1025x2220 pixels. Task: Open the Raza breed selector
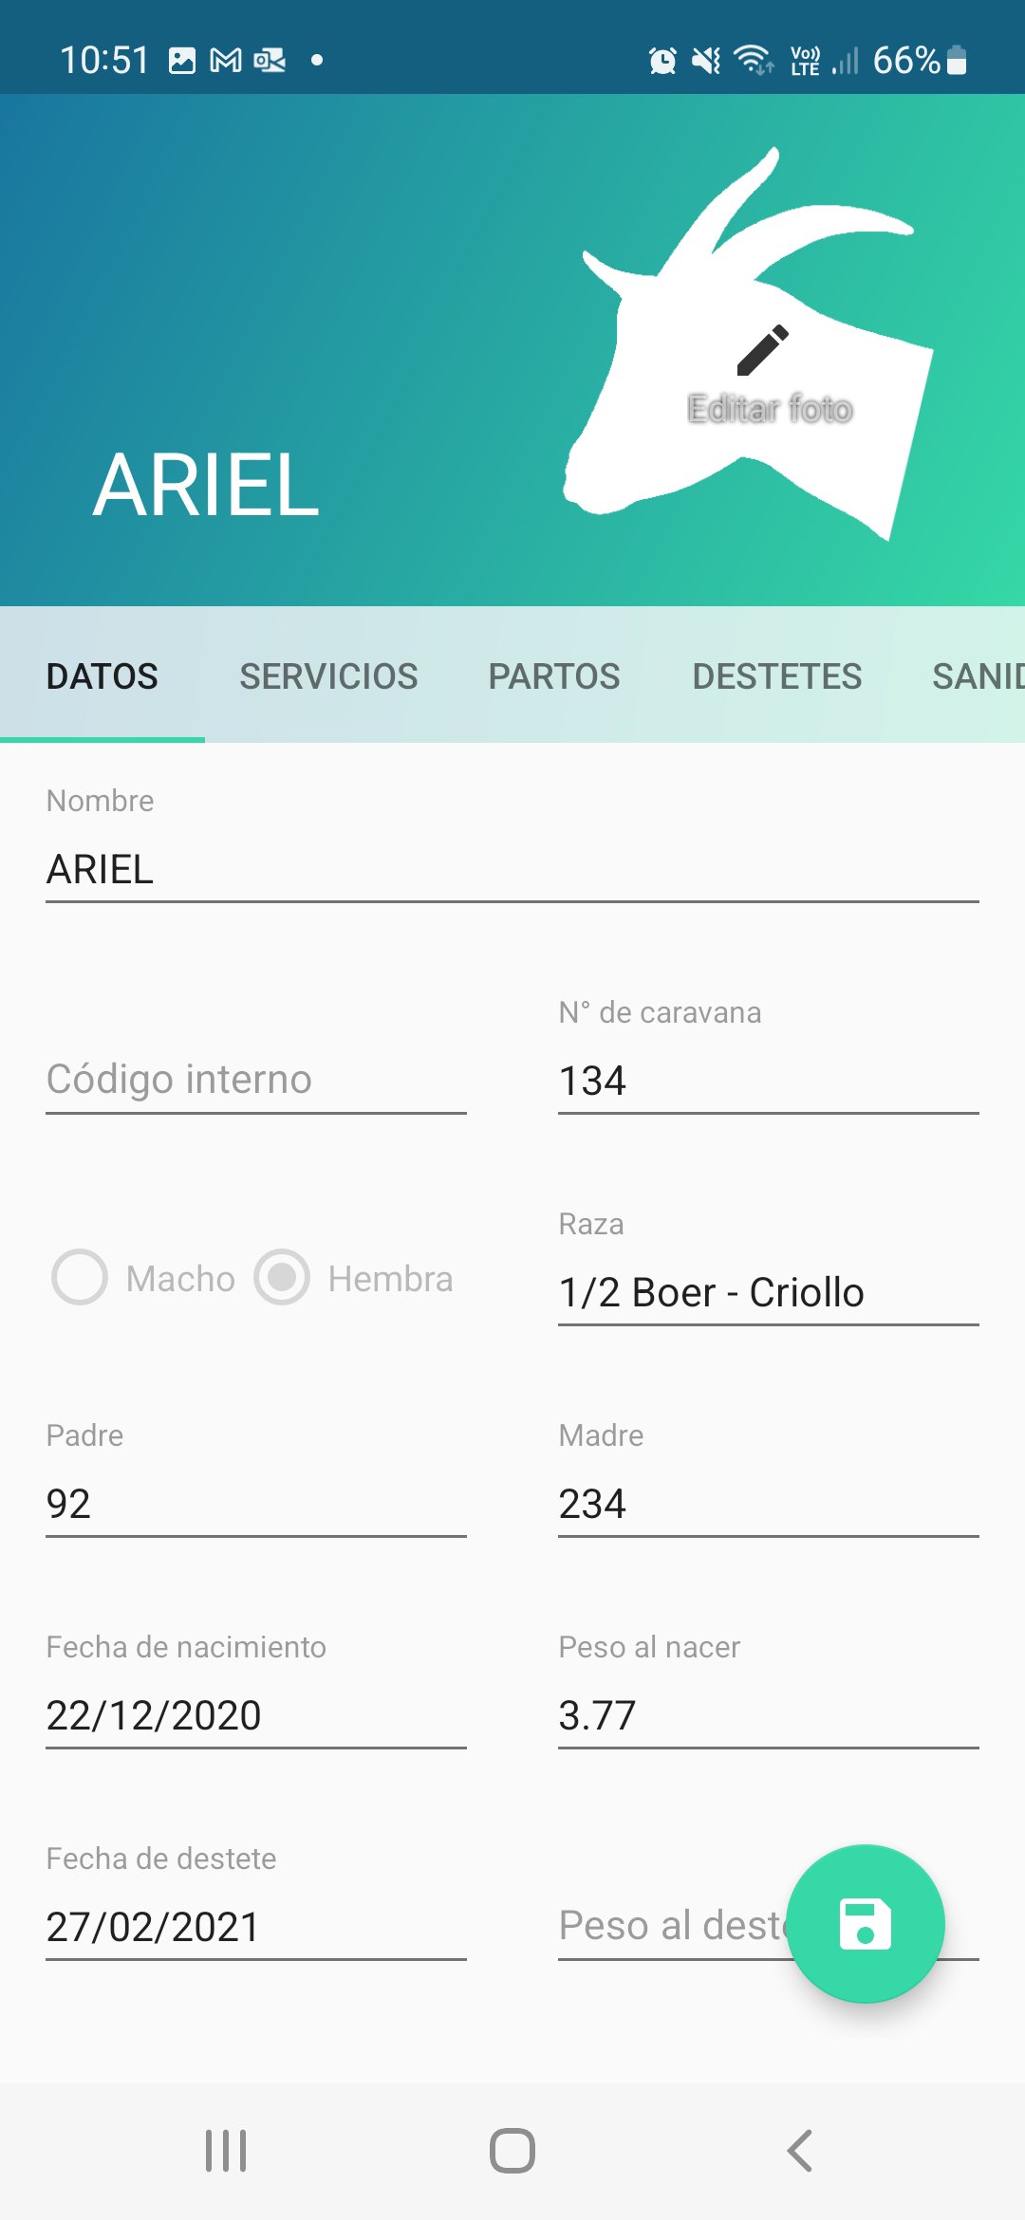[768, 1293]
